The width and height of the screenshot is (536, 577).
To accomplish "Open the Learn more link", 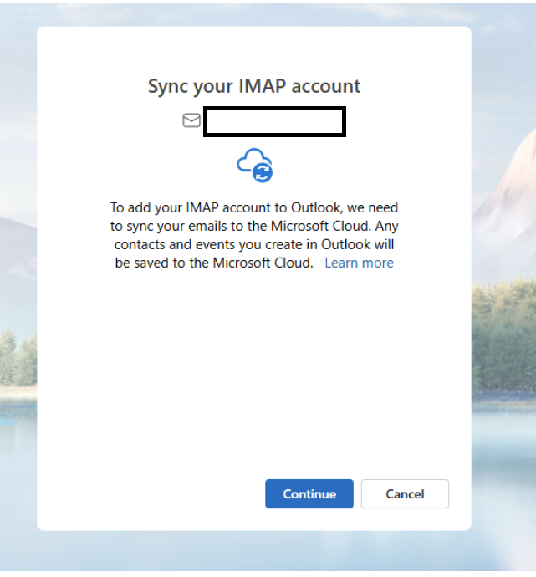I will point(359,263).
